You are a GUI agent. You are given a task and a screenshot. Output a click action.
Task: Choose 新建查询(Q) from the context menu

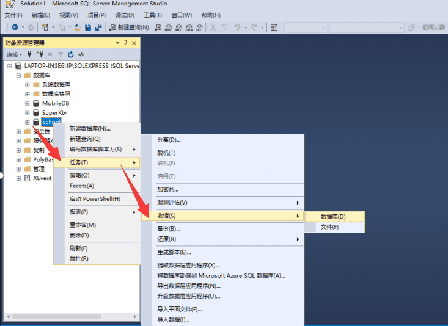tap(97, 139)
